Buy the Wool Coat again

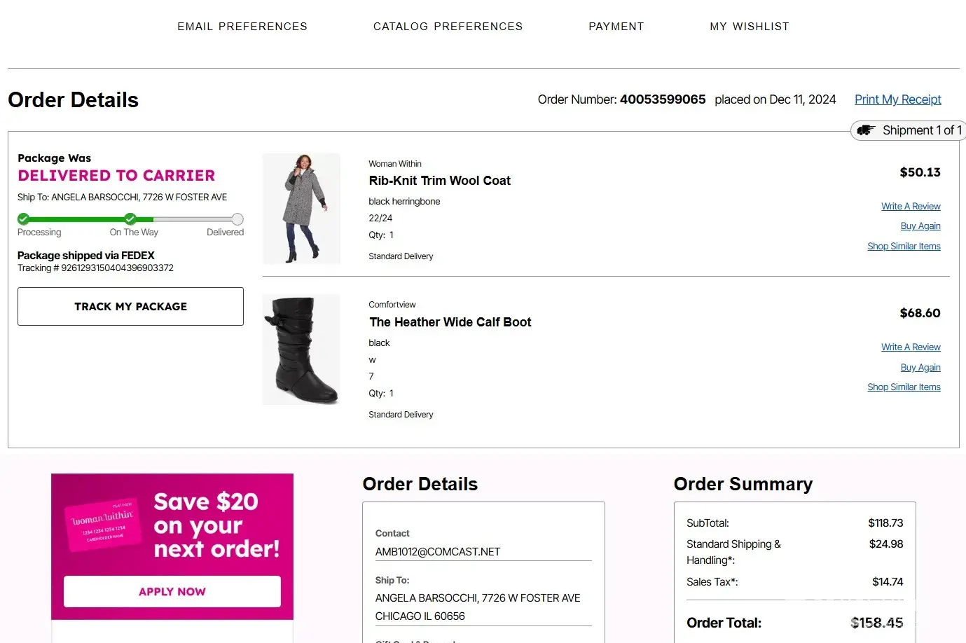tap(920, 226)
